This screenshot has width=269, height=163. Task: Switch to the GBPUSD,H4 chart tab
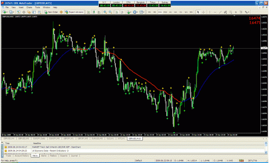pyautogui.click(x=9, y=138)
